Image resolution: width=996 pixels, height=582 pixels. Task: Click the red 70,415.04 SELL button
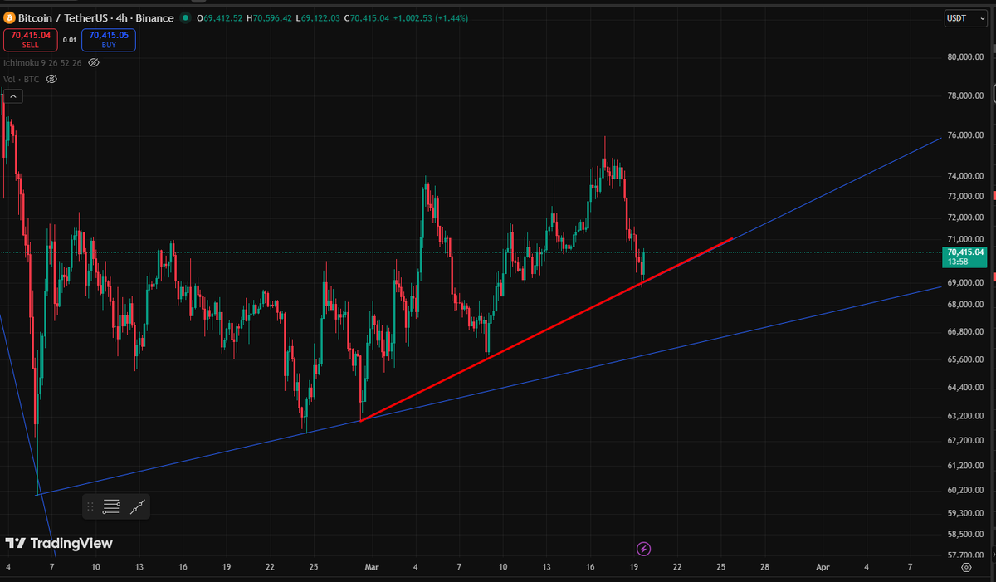click(x=31, y=40)
